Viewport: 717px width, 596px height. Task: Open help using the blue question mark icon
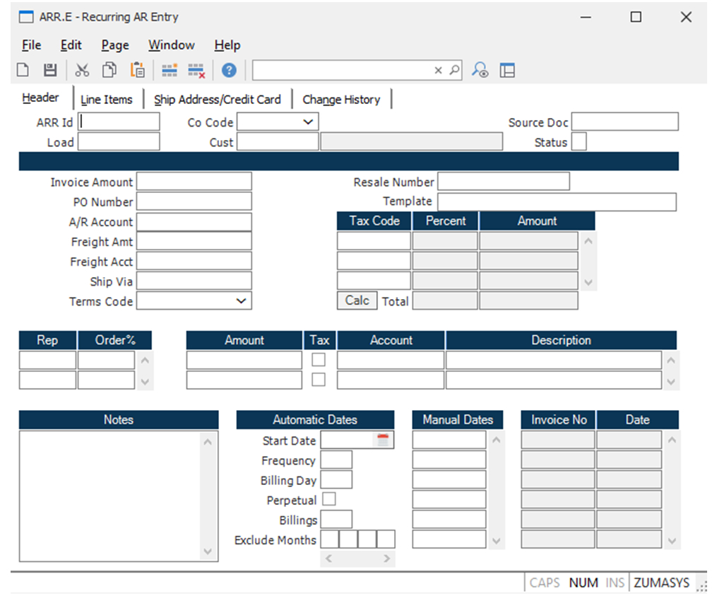tap(229, 70)
